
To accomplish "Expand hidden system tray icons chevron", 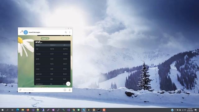I will (x=175, y=110).
